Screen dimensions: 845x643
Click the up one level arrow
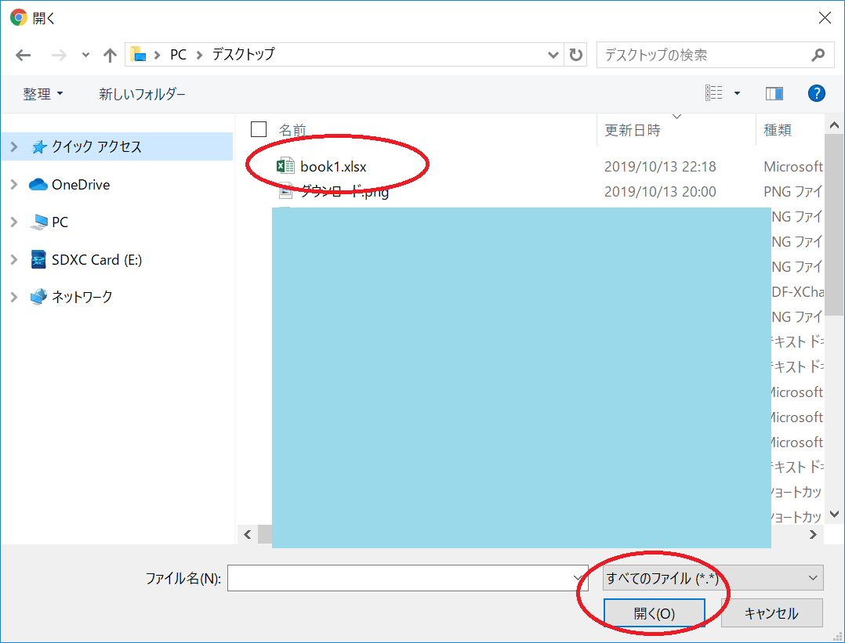pyautogui.click(x=110, y=55)
